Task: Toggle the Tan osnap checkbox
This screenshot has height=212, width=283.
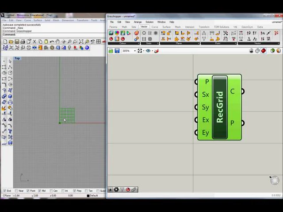Action: pyautogui.click(x=86, y=191)
